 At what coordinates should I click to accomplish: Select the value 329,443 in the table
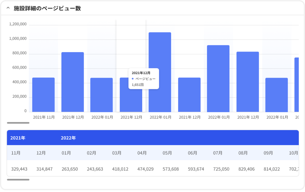point(19,169)
